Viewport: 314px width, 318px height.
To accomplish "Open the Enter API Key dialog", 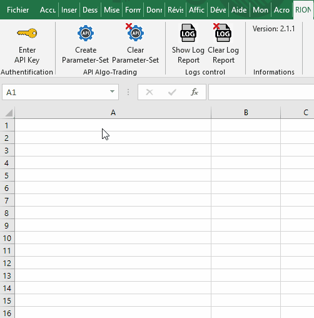I will (27, 44).
